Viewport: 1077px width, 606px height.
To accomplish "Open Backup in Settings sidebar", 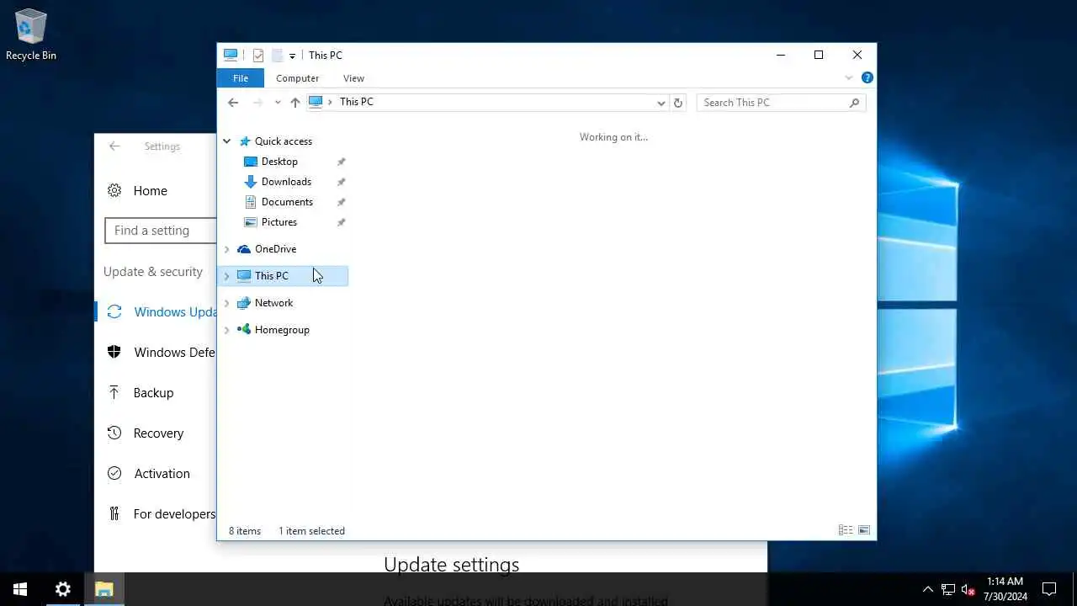I will tap(156, 393).
